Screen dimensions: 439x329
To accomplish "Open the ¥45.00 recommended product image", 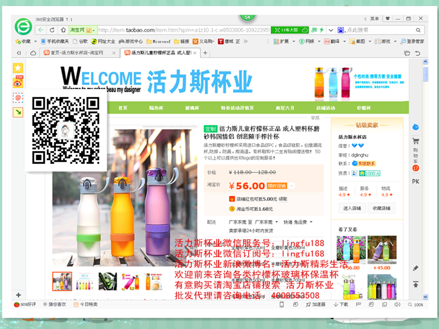I will [382, 250].
